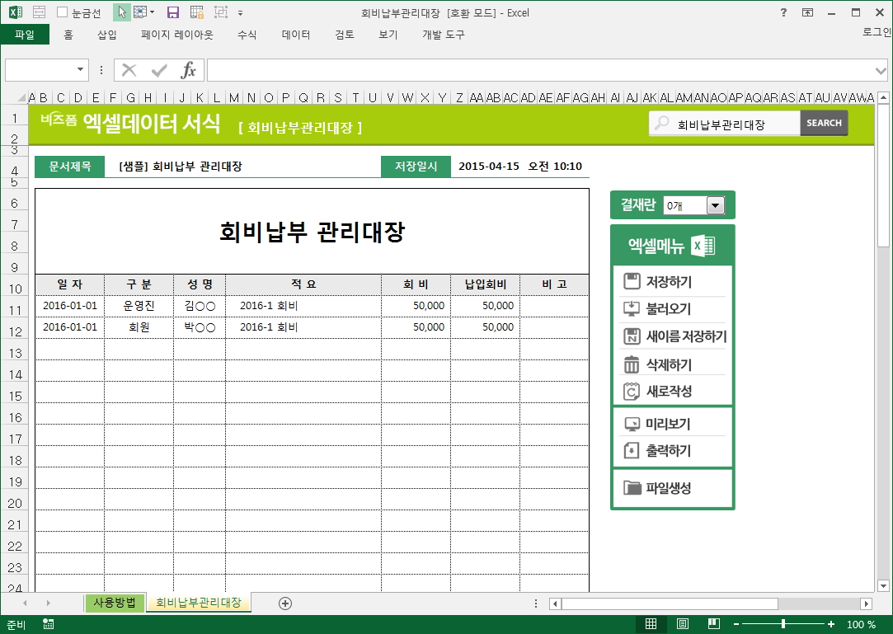
Task: Click the cancel X icon in formula bar
Action: [x=129, y=70]
